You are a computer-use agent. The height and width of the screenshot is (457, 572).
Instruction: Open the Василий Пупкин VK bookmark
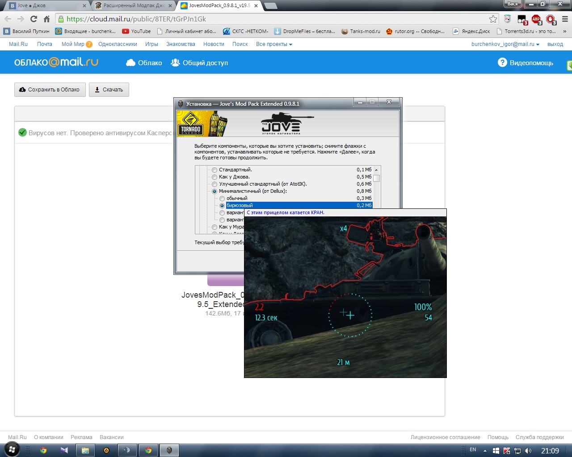26,31
